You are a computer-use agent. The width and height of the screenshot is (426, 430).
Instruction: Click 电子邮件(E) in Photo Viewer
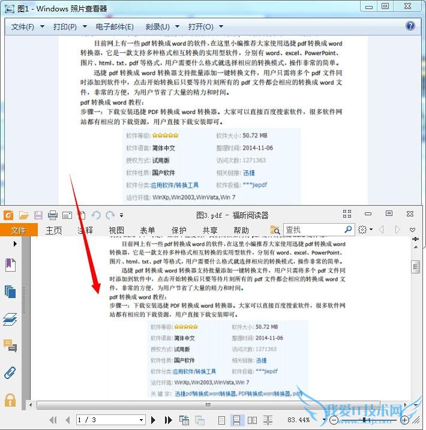115,26
